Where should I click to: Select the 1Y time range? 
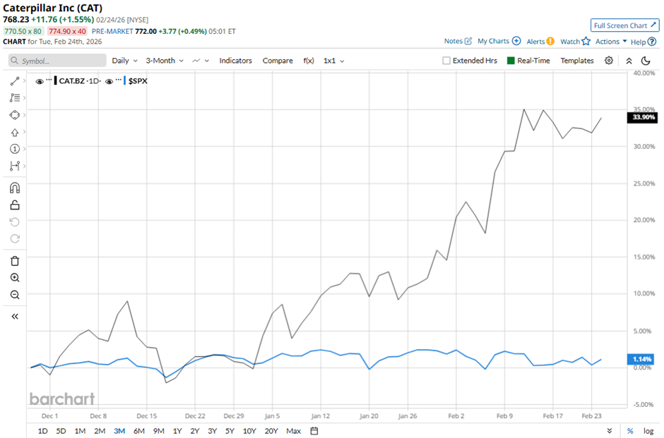coord(177,431)
